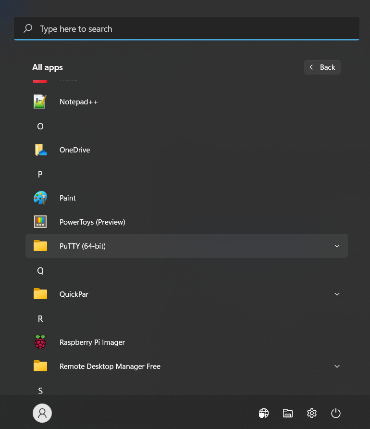Viewport: 370px width, 429px height.
Task: Click the search magnifier icon
Action: click(28, 28)
